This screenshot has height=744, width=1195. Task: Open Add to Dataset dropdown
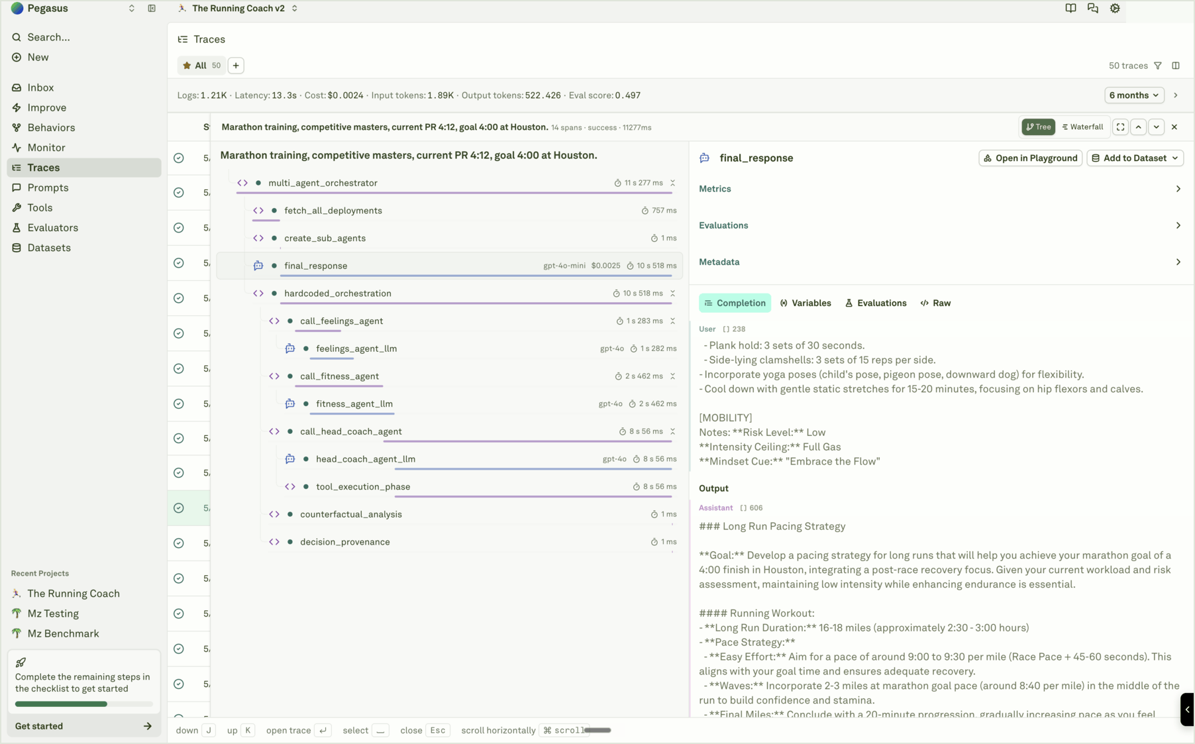(x=1135, y=158)
